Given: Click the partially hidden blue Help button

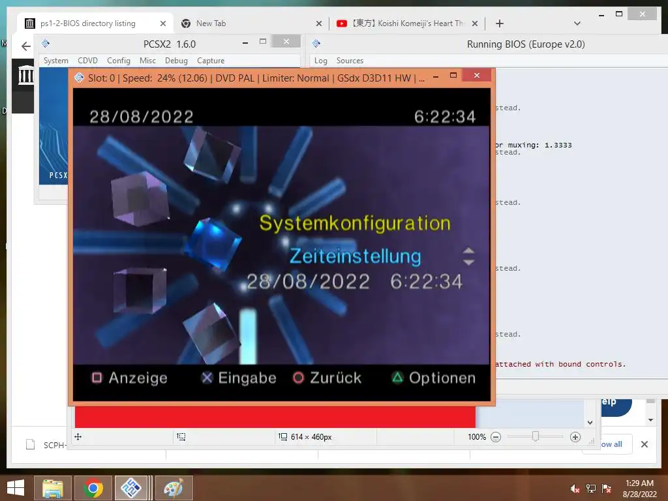Looking at the screenshot, I should [x=616, y=407].
